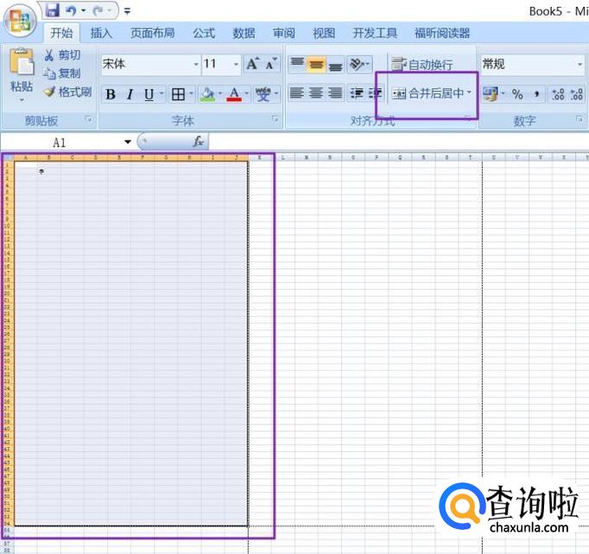Center text horizontally

[316, 92]
